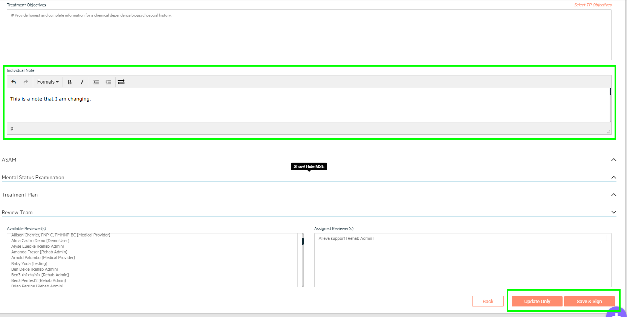Toggle bold formatting in Individual Note
Image resolution: width=627 pixels, height=317 pixels.
point(70,82)
